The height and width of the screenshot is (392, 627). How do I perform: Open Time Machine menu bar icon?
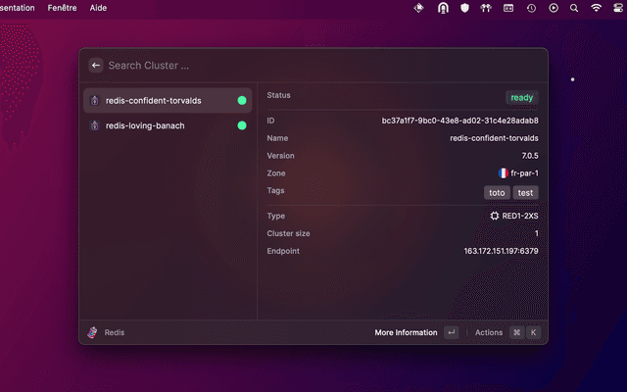pyautogui.click(x=531, y=8)
